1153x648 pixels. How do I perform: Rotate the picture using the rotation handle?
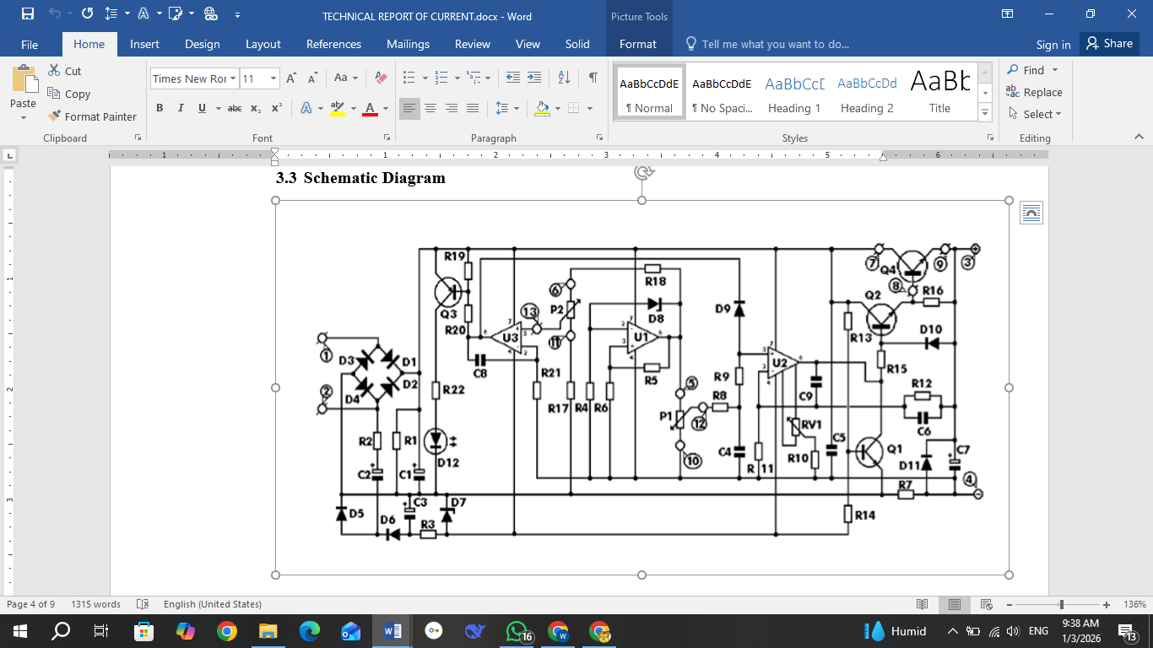(x=643, y=172)
